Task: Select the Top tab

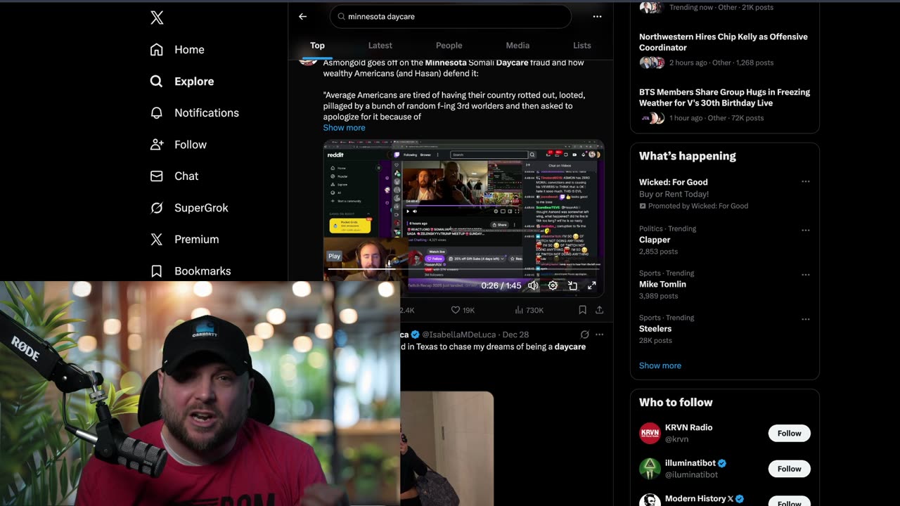Action: tap(317, 45)
